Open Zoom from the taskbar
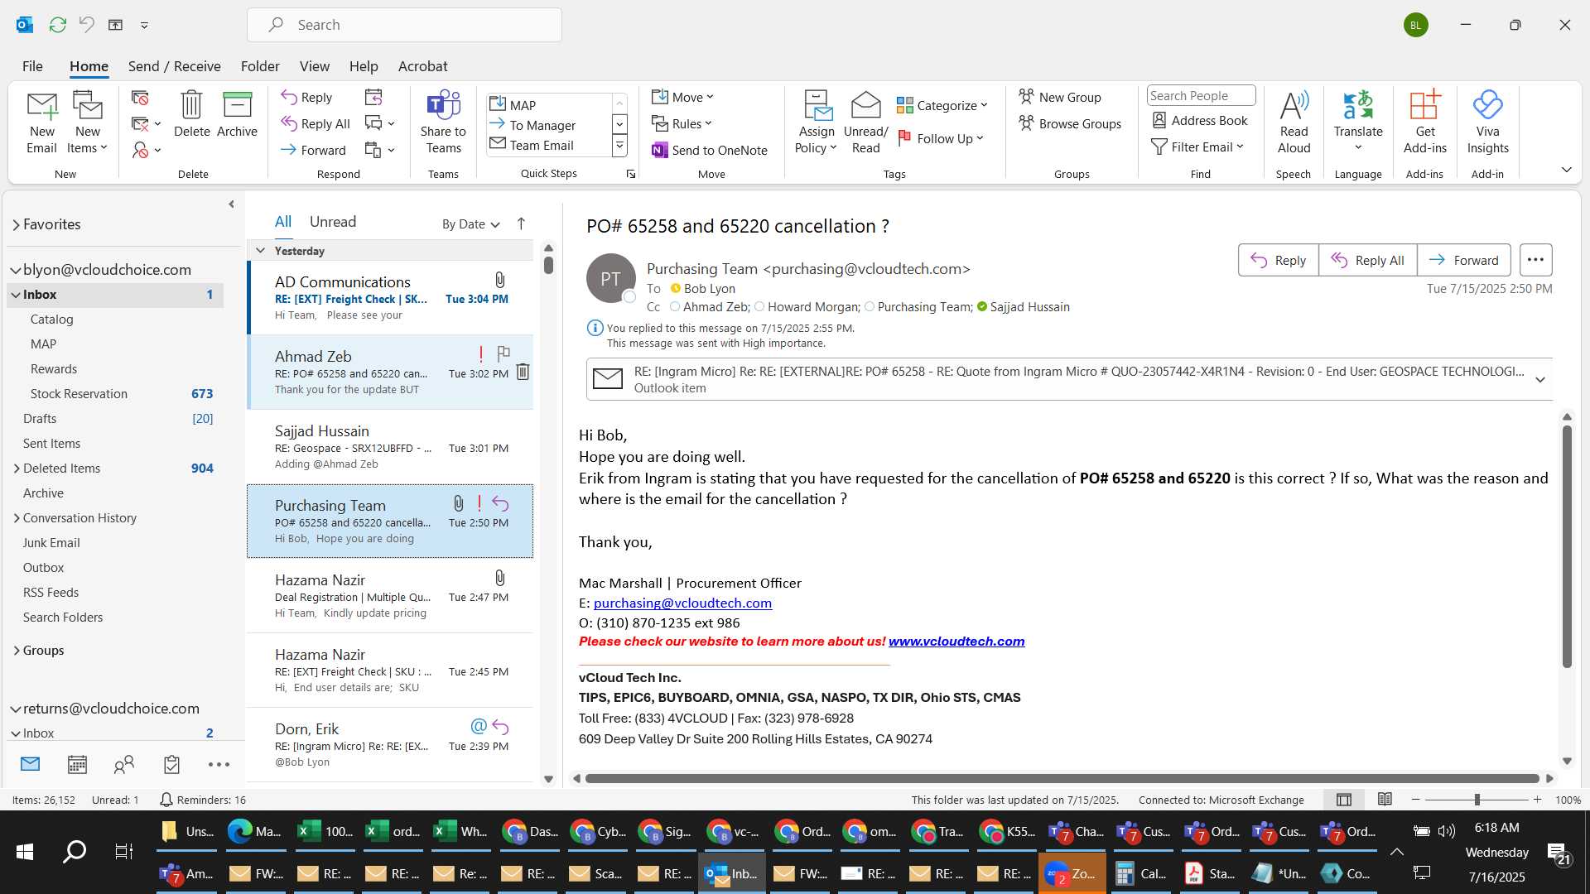The image size is (1590, 894). coord(1072,873)
